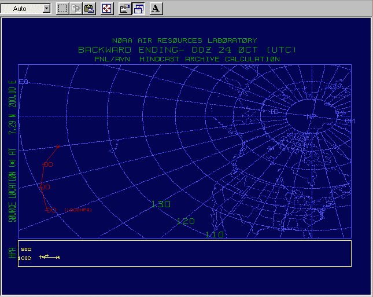This screenshot has width=373, height=297.
Task: Click the yellow pressure profile line
Action: pos(50,257)
